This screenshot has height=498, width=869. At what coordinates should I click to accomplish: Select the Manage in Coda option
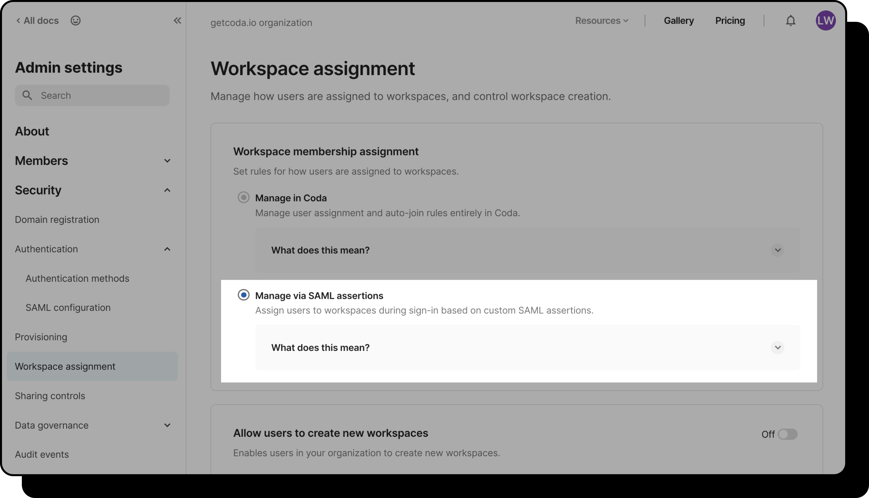click(x=243, y=197)
